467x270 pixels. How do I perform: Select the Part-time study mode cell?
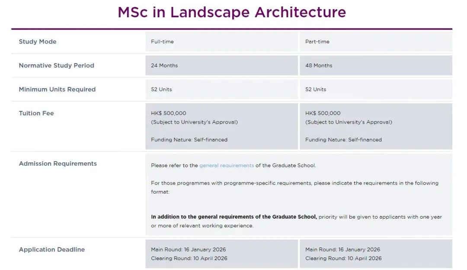(x=376, y=41)
